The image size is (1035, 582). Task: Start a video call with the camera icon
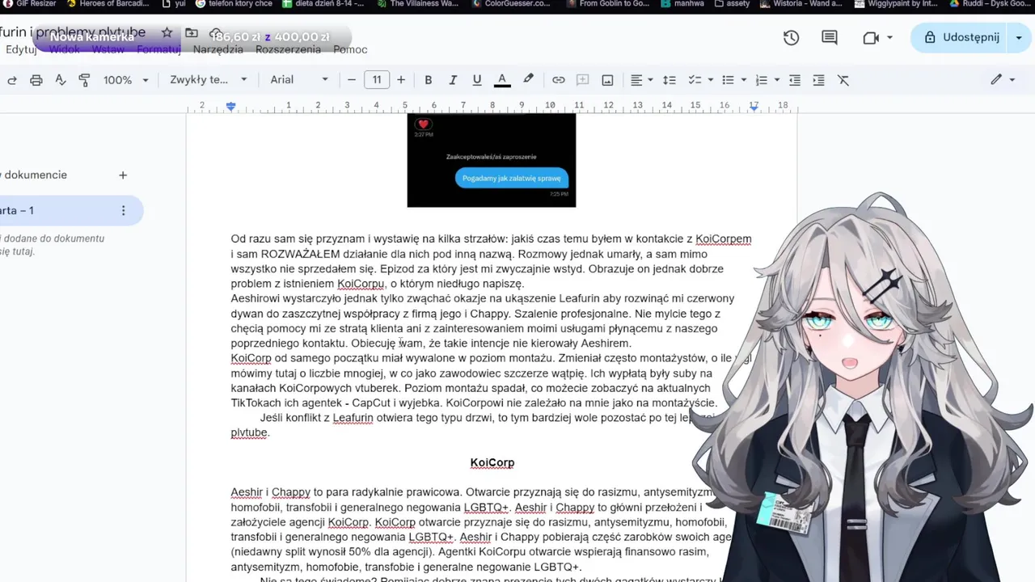pyautogui.click(x=871, y=38)
